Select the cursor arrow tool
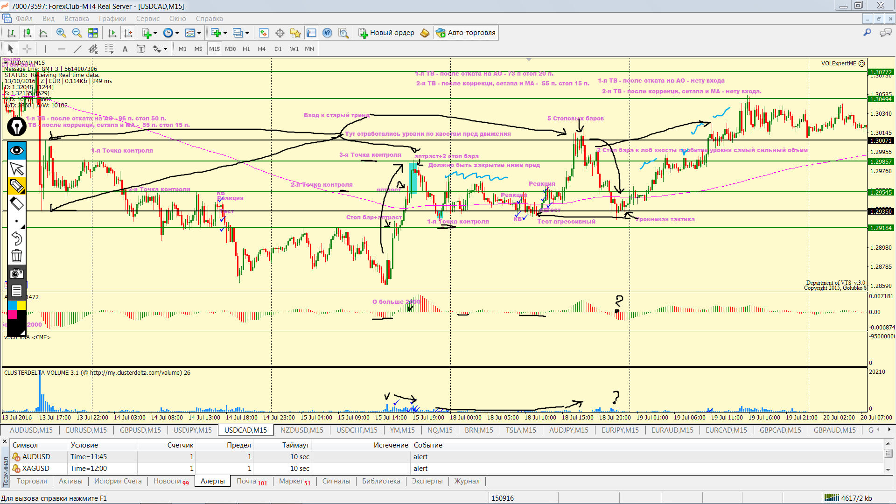The width and height of the screenshot is (896, 504). coord(11,49)
